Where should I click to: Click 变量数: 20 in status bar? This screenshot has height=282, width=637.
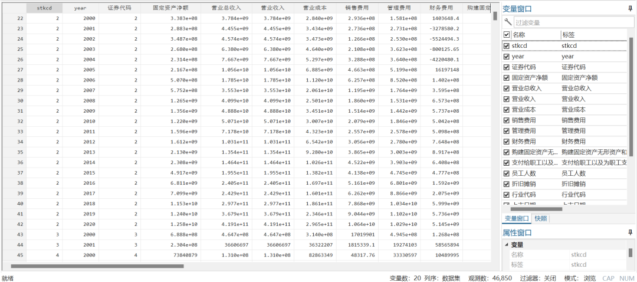[405, 278]
